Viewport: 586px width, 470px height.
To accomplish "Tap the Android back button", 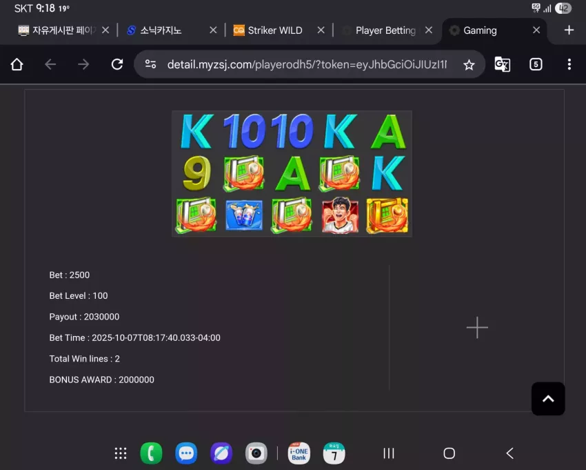I will pos(509,453).
